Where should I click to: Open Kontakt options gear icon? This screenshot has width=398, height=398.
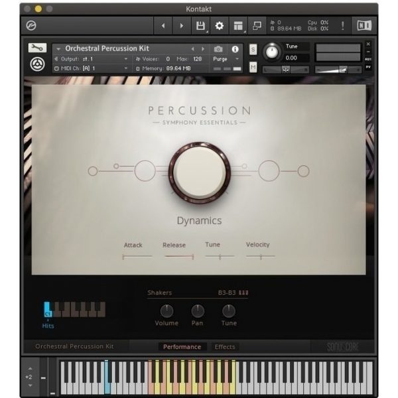[220, 26]
